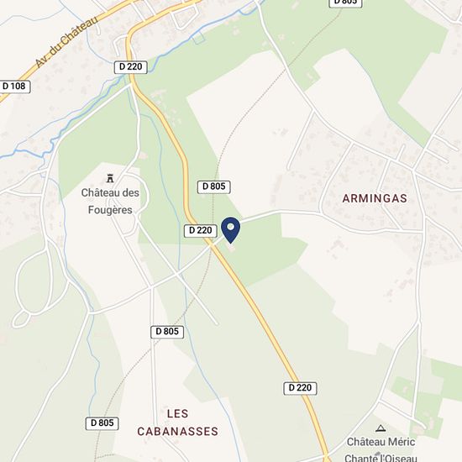This screenshot has width=462, height=462.
Task: Click the D 220 shield near the river
Action: tap(130, 67)
